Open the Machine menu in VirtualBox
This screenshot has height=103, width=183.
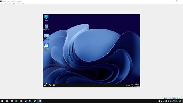5,3
